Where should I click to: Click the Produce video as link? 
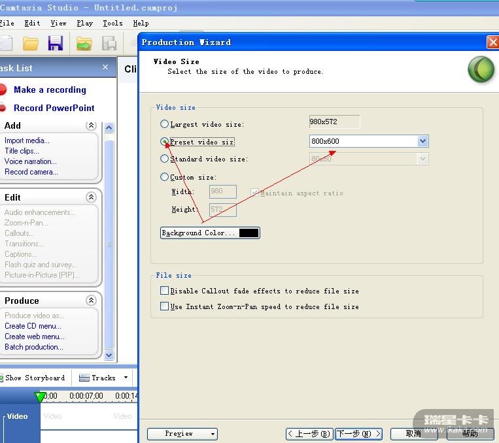35,316
